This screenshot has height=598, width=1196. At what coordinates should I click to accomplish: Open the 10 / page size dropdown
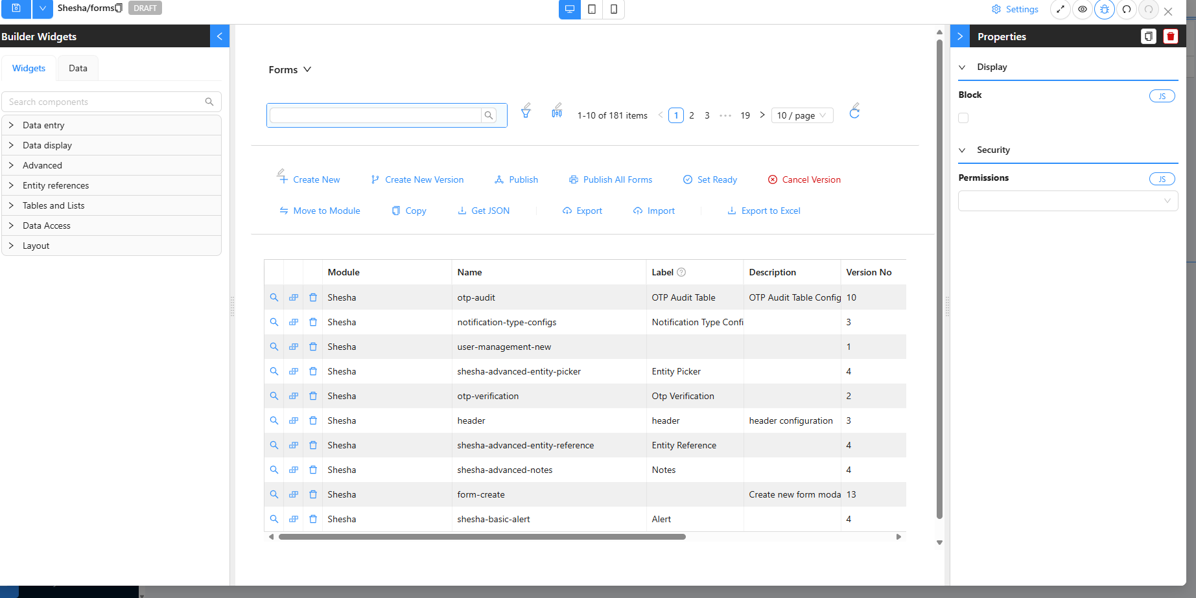pos(802,115)
